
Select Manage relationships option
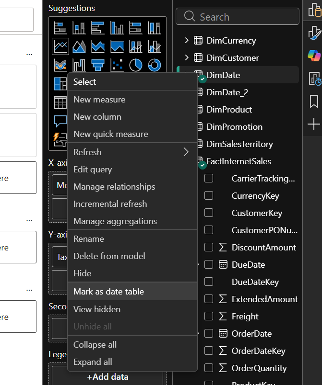114,187
